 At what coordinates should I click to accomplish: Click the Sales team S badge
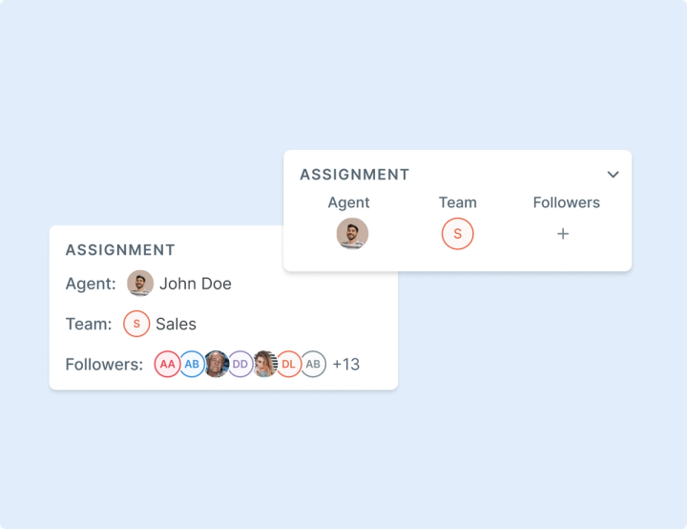click(136, 324)
